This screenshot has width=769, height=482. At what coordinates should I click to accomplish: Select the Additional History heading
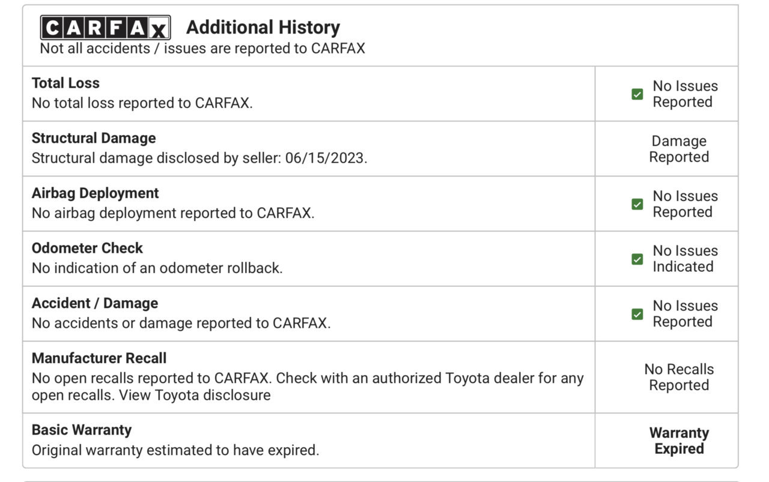click(263, 27)
